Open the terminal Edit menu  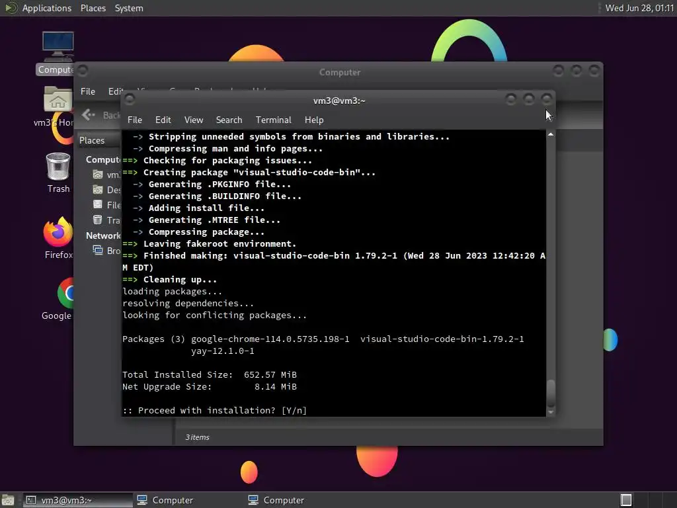pos(163,120)
